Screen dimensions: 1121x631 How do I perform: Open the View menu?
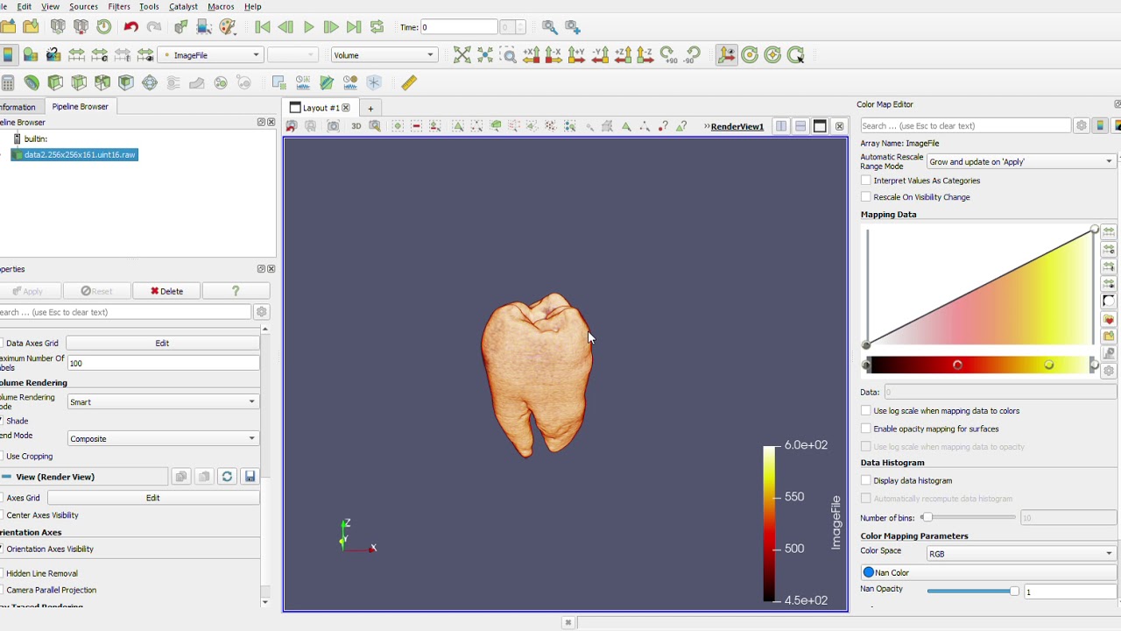coord(51,7)
